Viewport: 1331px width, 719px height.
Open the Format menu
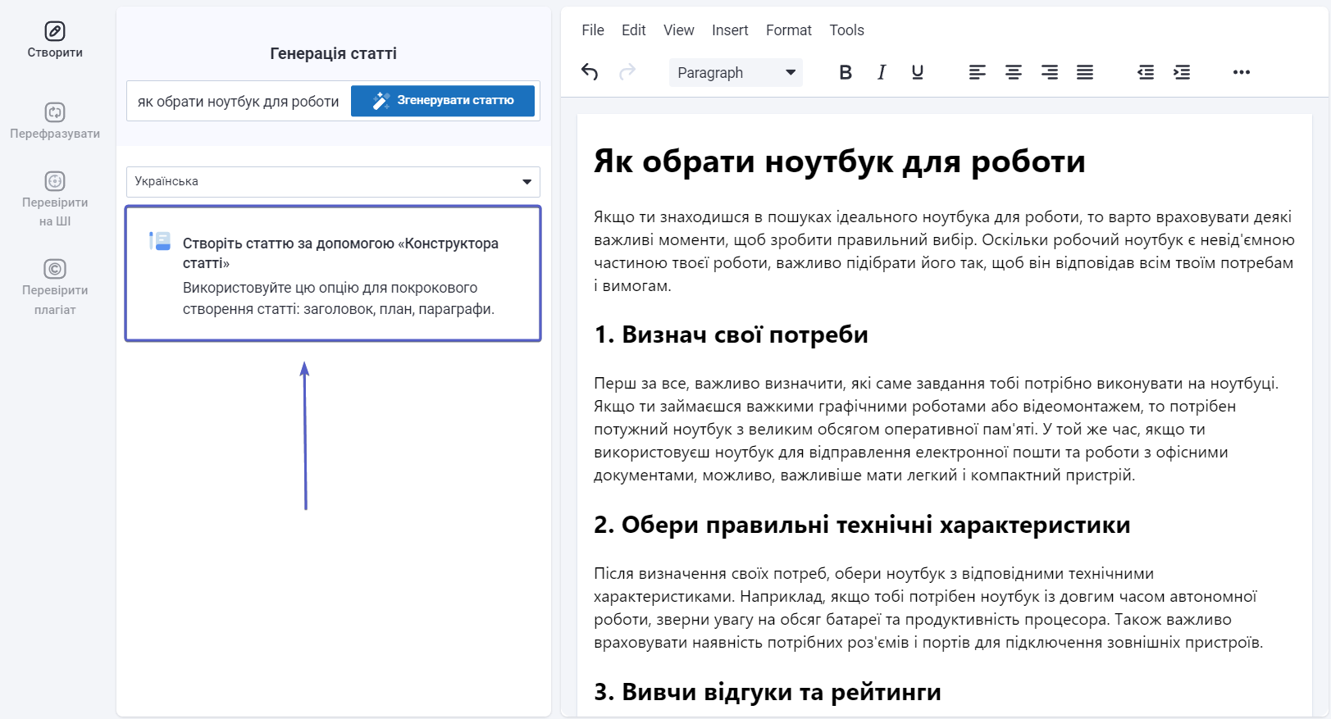pos(789,30)
